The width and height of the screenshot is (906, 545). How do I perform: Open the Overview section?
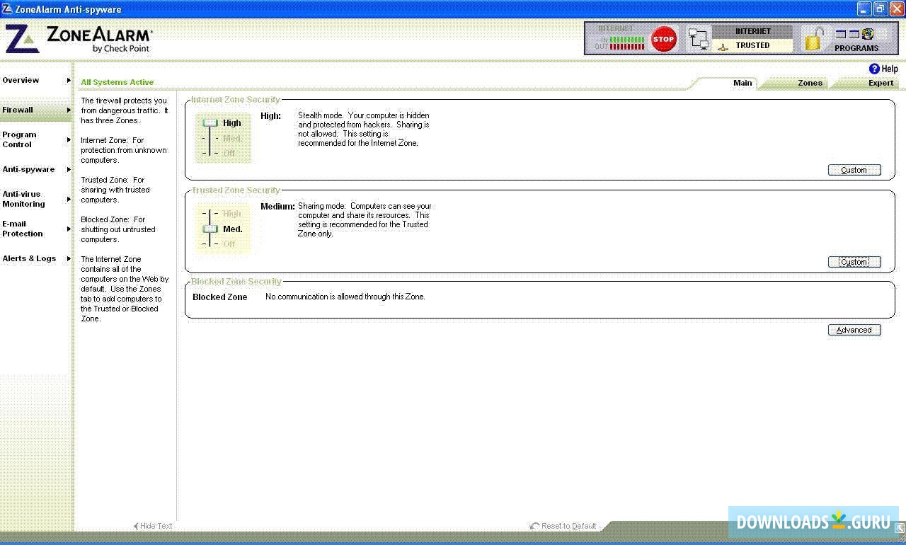coord(36,80)
